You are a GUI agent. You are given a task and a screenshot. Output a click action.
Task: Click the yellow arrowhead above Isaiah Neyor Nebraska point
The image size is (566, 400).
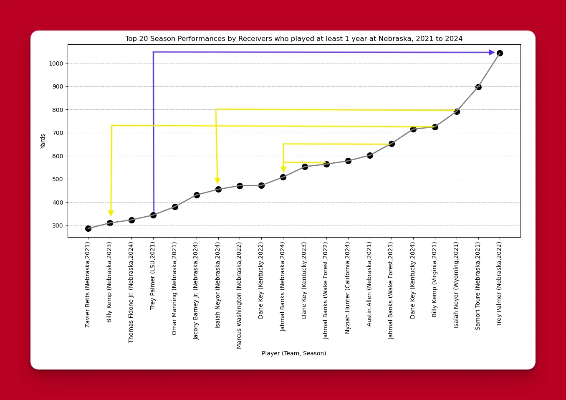(217, 180)
